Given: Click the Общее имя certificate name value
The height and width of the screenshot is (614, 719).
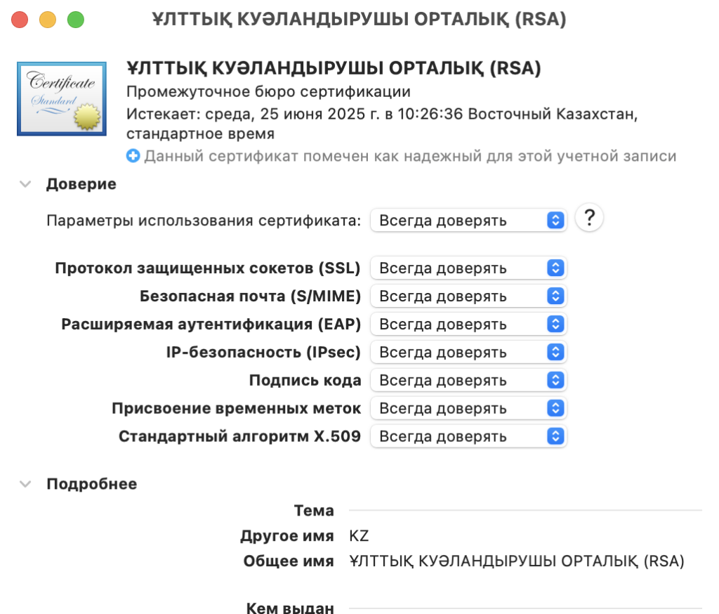Looking at the screenshot, I should (516, 561).
